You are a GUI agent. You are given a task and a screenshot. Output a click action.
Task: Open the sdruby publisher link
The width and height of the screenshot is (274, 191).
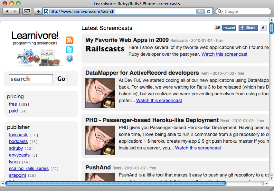pos(16,148)
